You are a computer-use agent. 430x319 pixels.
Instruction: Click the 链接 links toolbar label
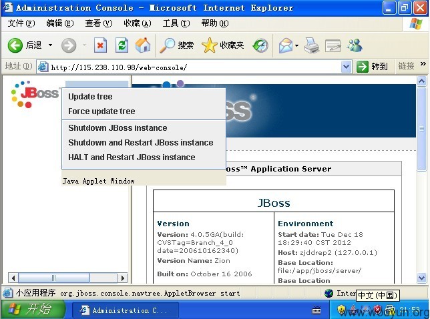(406, 66)
